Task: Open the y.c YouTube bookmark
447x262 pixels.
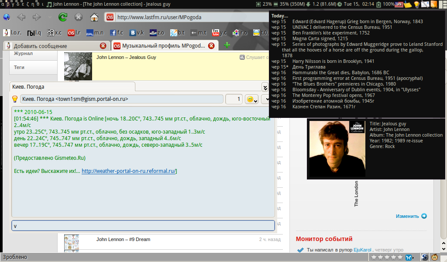Action: [219, 33]
